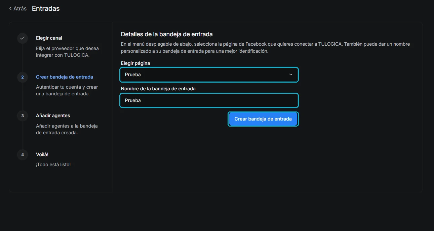Click 'Añadir agentes a la bandeja' description
This screenshot has height=231, width=434.
(x=67, y=129)
